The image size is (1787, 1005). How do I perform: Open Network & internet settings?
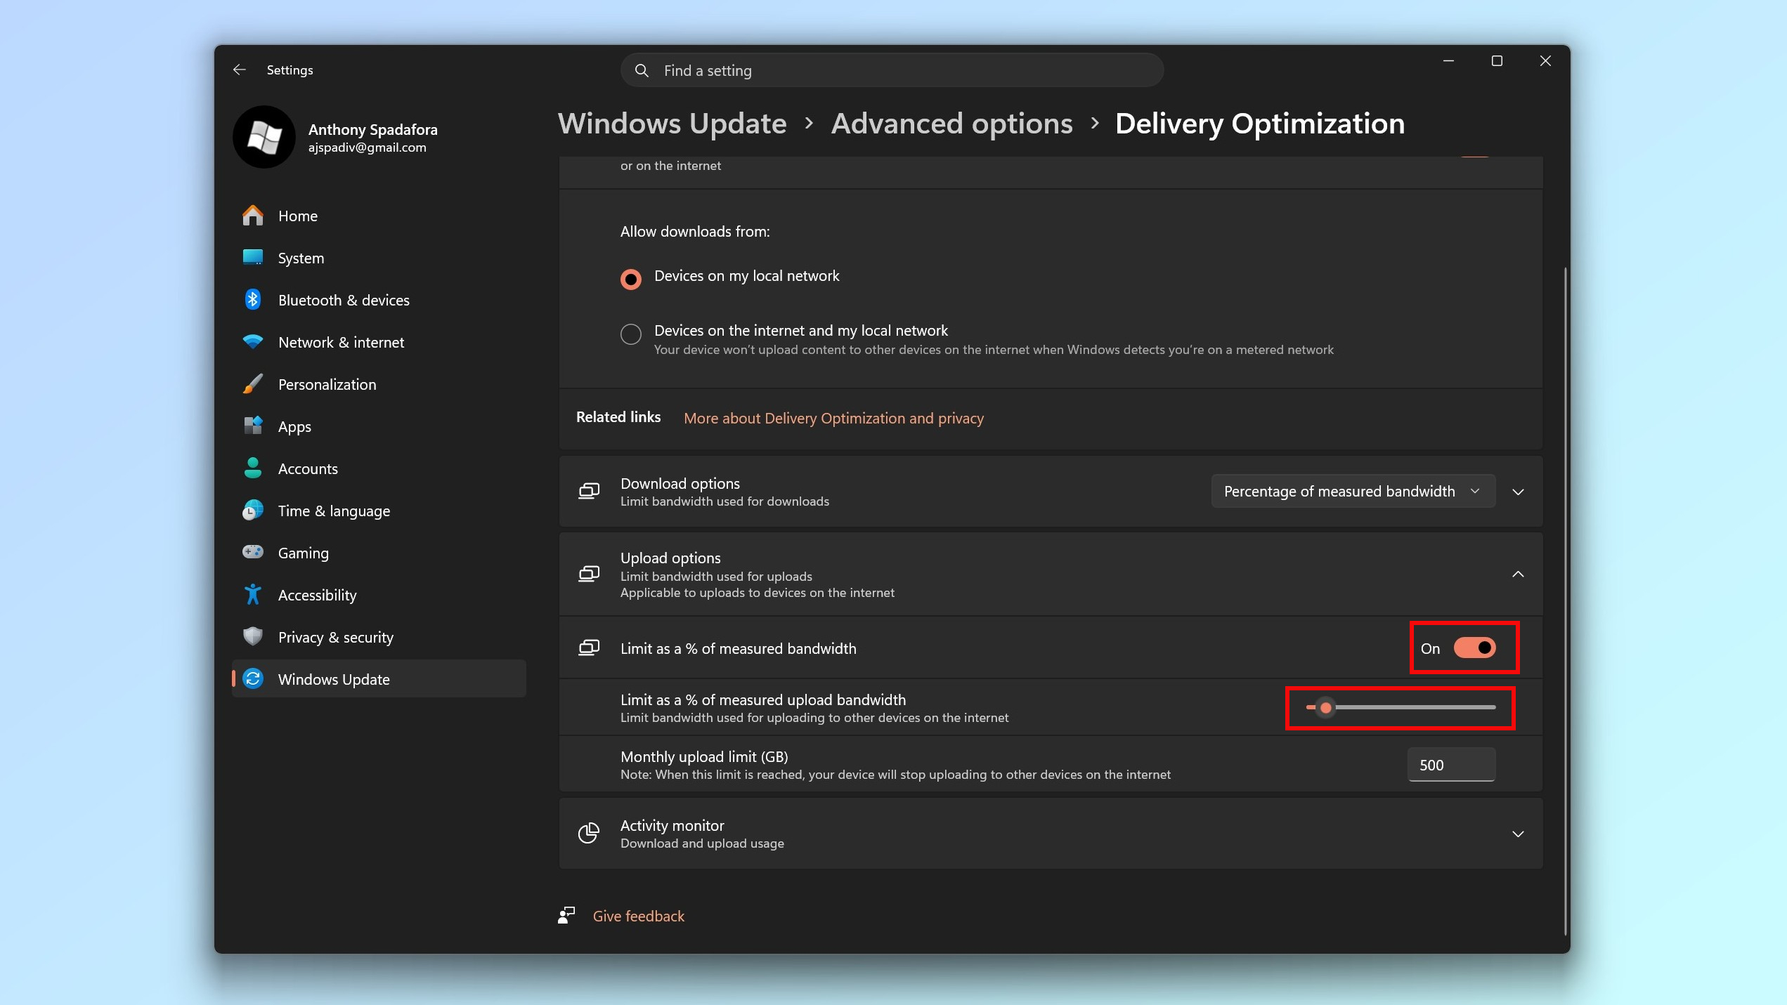[x=341, y=342]
